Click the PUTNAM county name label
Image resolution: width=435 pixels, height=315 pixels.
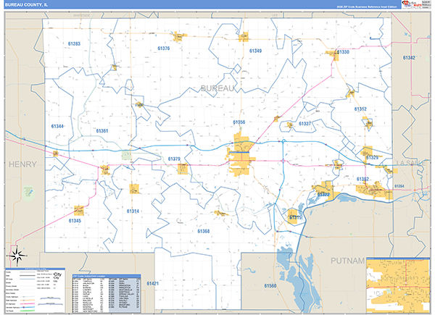point(347,261)
